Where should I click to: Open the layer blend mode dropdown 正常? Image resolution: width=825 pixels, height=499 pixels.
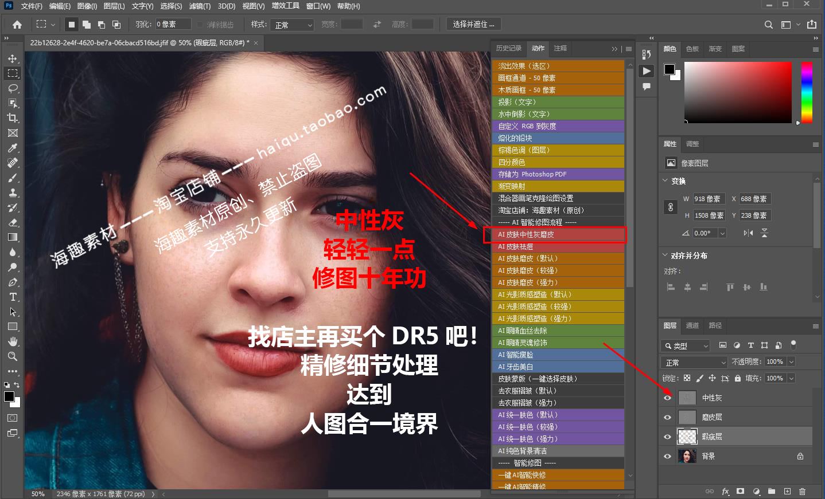click(694, 363)
